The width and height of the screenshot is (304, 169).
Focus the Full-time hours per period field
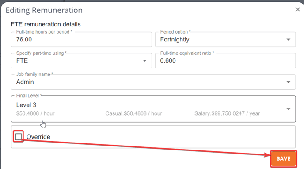[81, 39]
